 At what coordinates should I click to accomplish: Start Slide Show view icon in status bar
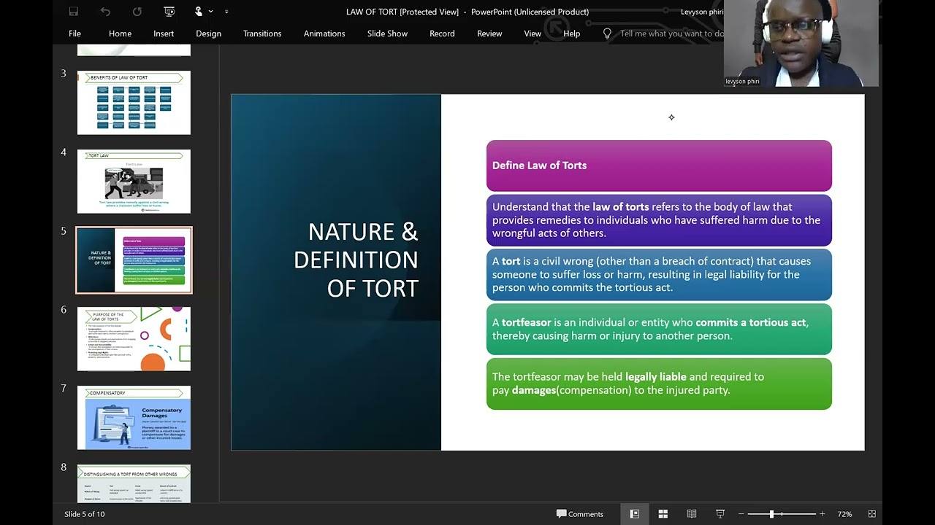[x=720, y=514]
